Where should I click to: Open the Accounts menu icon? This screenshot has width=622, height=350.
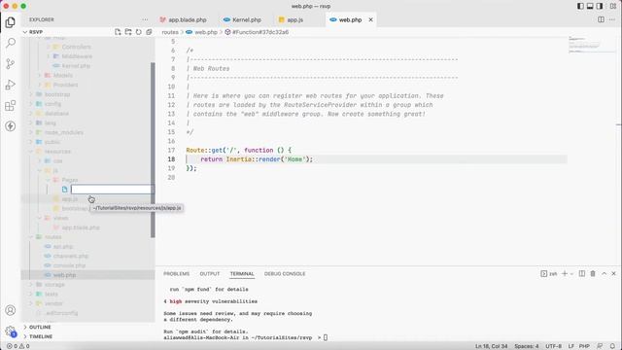[11, 310]
